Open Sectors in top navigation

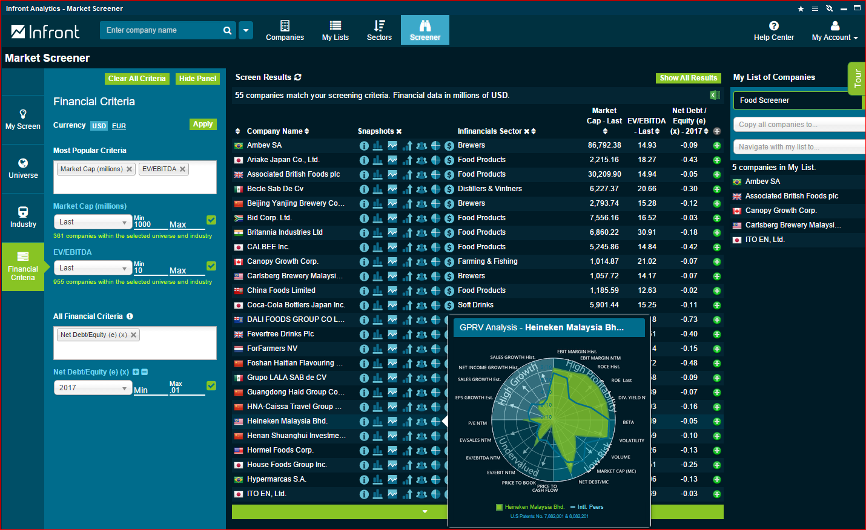tap(379, 31)
